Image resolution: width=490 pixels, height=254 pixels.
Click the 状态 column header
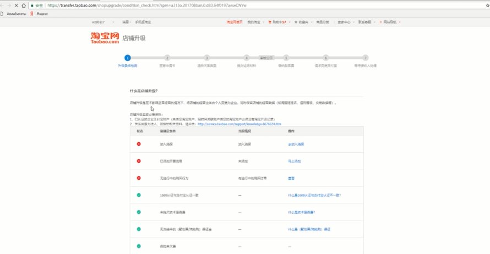tap(140, 131)
